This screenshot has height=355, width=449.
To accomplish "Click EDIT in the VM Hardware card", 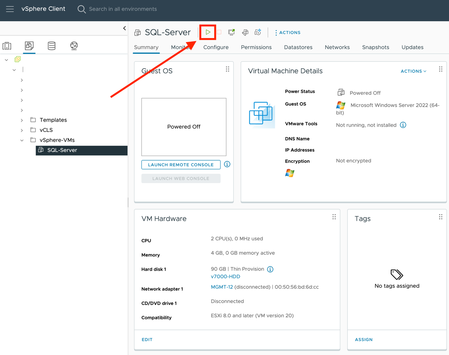I will (x=147, y=340).
